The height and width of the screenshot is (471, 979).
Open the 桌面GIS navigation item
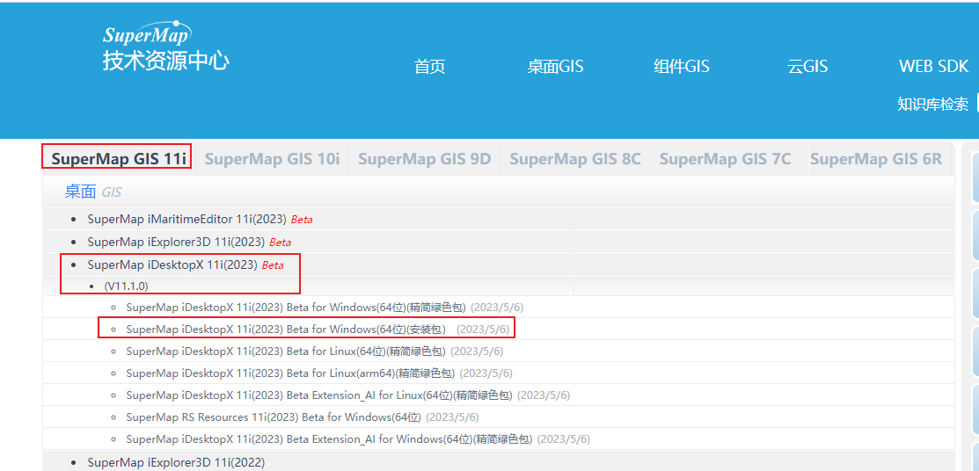click(555, 67)
